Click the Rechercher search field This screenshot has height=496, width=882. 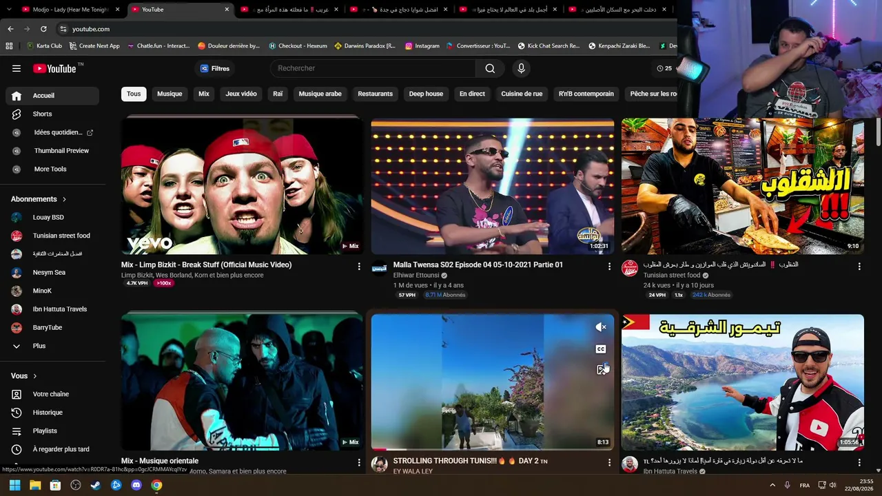tap(373, 68)
